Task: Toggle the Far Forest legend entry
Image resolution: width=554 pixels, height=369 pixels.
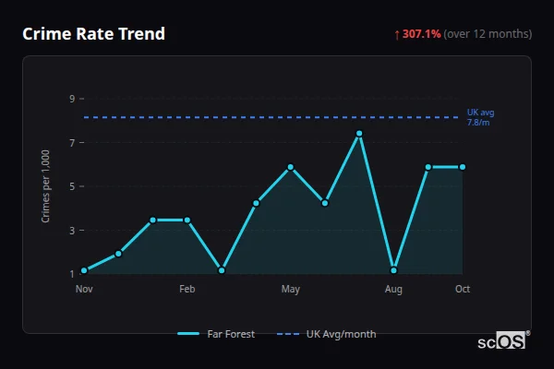Action: (x=216, y=334)
